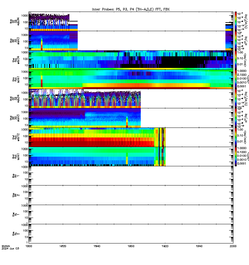Select the 'the fb 2' panel label
This screenshot has height=265, width=249.
tap(16, 234)
